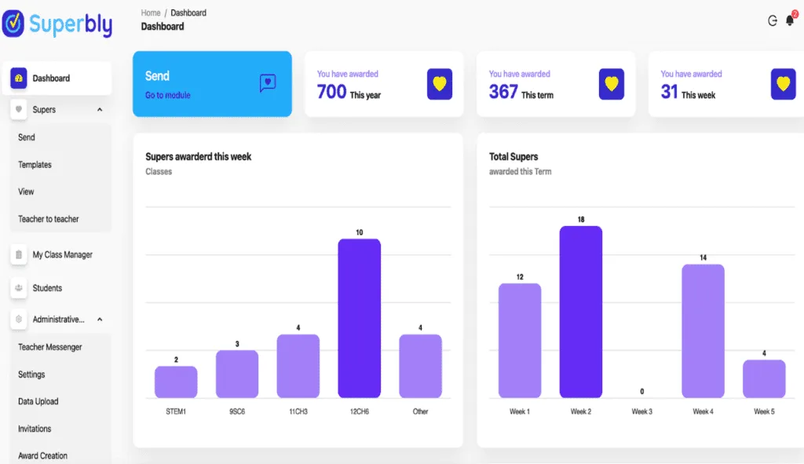Viewport: 804px width, 464px height.
Task: Click the Week 5 bar showing 4
Action: tap(764, 379)
